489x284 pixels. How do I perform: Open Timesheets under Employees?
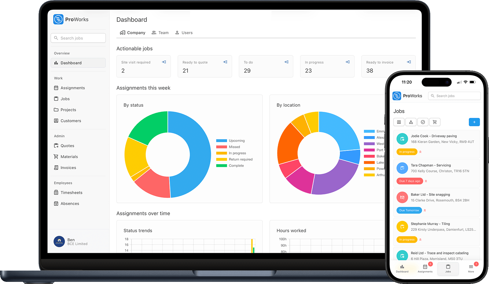click(72, 193)
